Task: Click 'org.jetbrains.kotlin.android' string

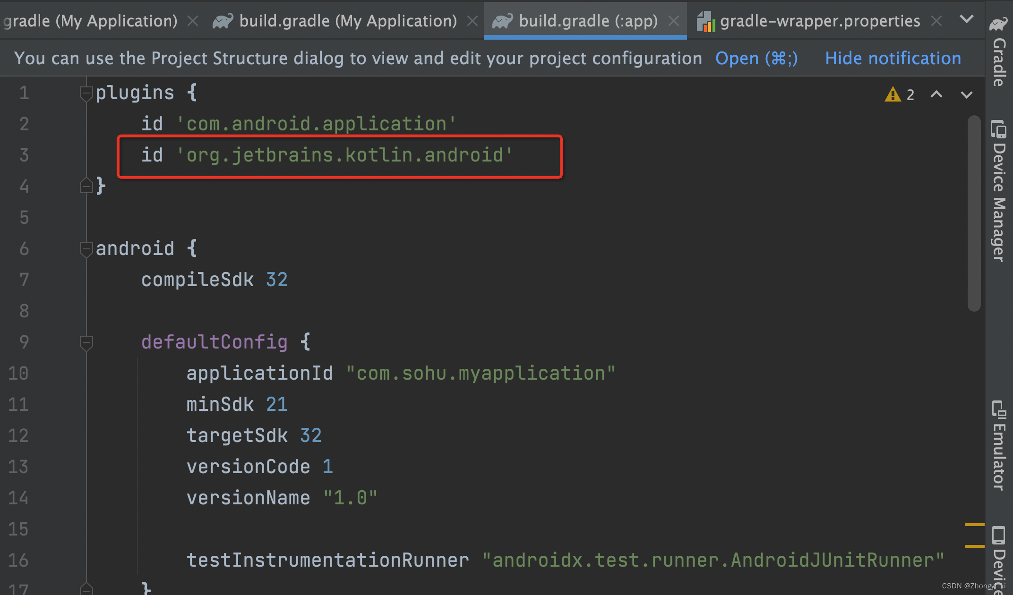Action: coord(344,155)
